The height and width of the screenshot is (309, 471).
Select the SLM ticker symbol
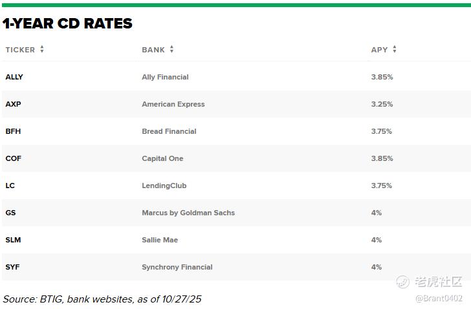pos(13,240)
